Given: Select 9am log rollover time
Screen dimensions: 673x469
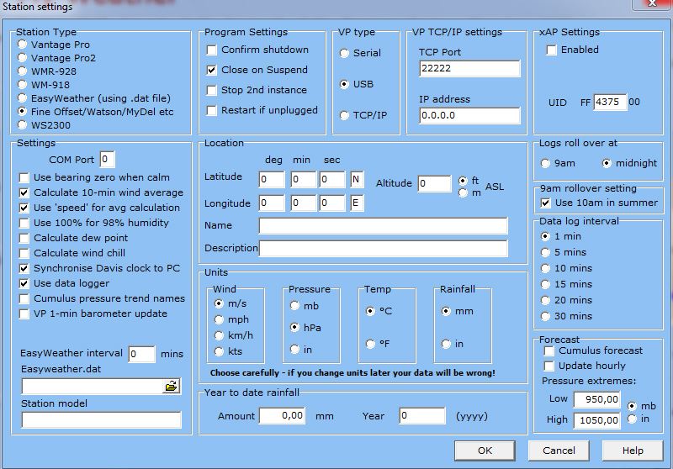Looking at the screenshot, I should pos(546,163).
